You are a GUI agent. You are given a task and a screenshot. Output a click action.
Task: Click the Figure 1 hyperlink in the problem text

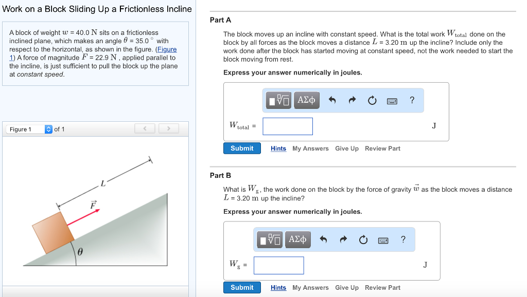coord(167,49)
